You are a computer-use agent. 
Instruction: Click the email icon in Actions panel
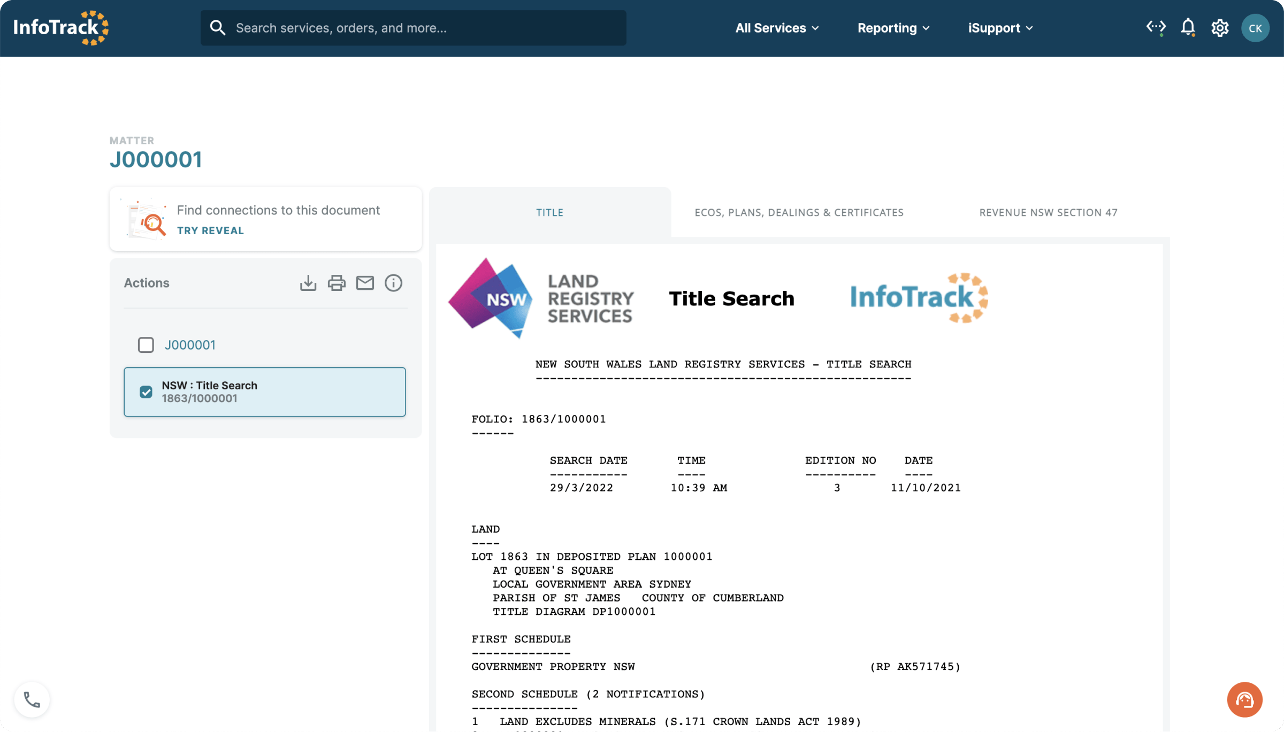tap(364, 282)
